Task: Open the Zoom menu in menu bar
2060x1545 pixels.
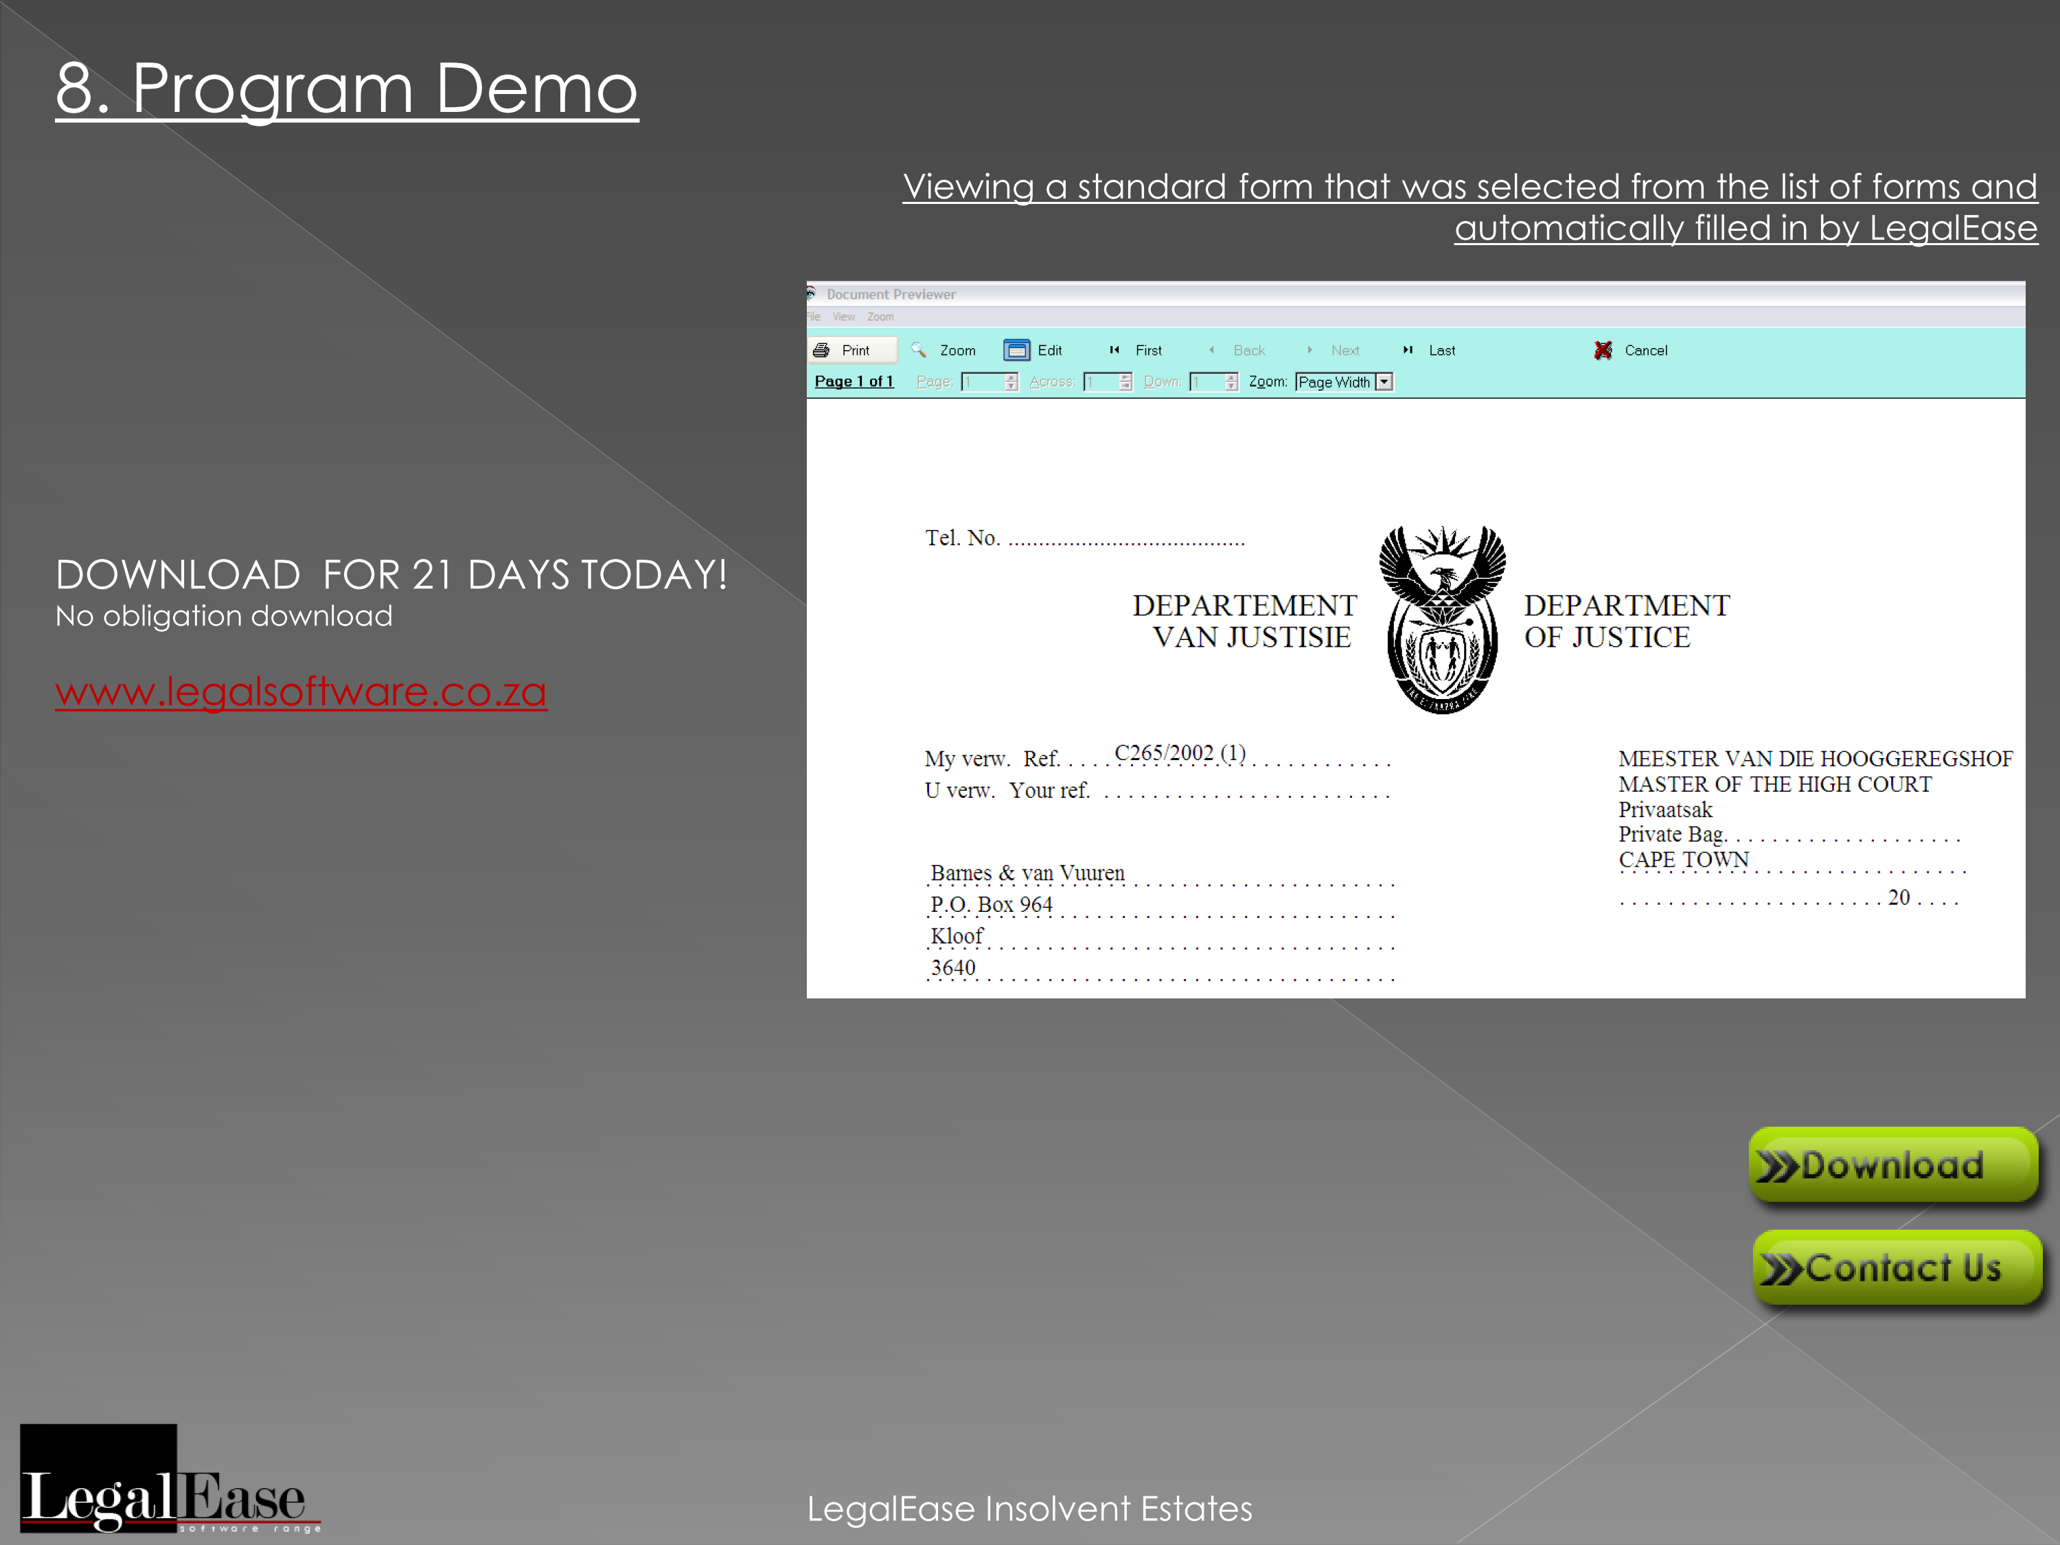Action: [880, 317]
